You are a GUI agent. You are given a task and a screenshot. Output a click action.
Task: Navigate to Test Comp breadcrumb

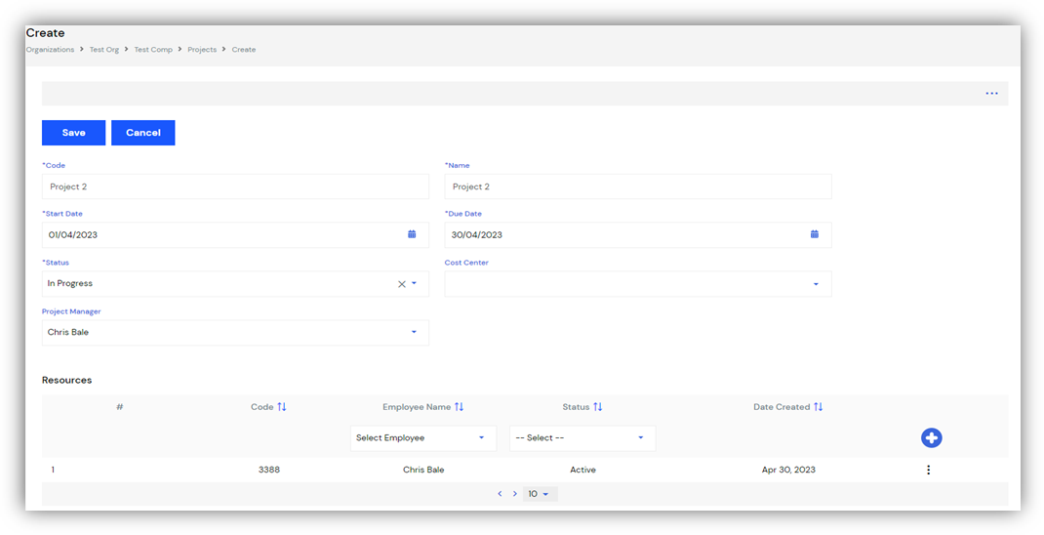click(153, 50)
